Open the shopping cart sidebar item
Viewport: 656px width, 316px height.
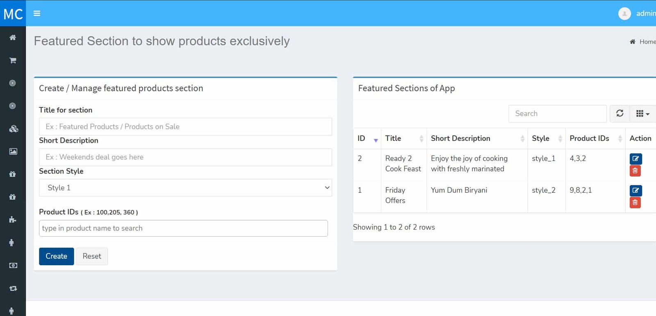13,61
